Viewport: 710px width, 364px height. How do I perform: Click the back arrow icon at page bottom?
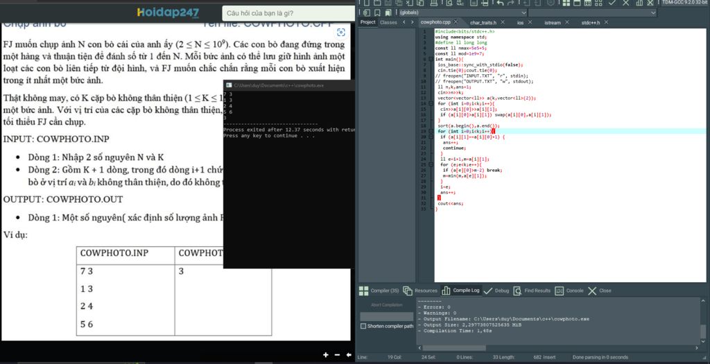[349, 355]
